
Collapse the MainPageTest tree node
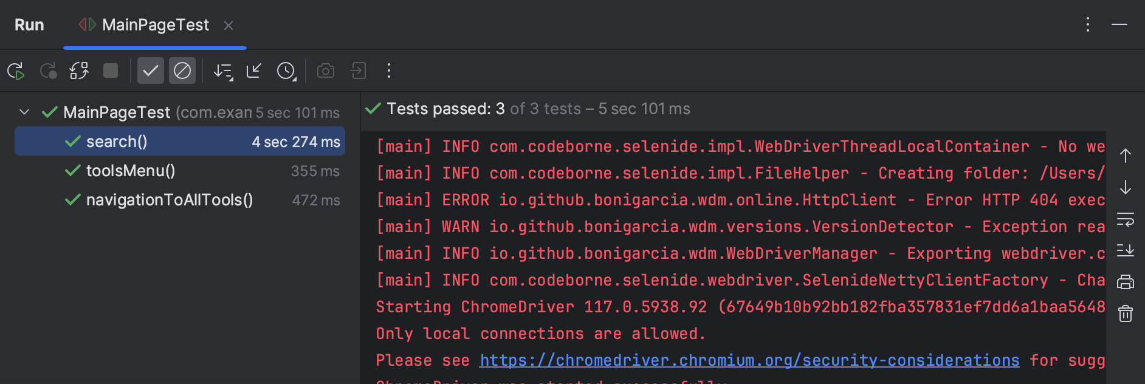(24, 112)
